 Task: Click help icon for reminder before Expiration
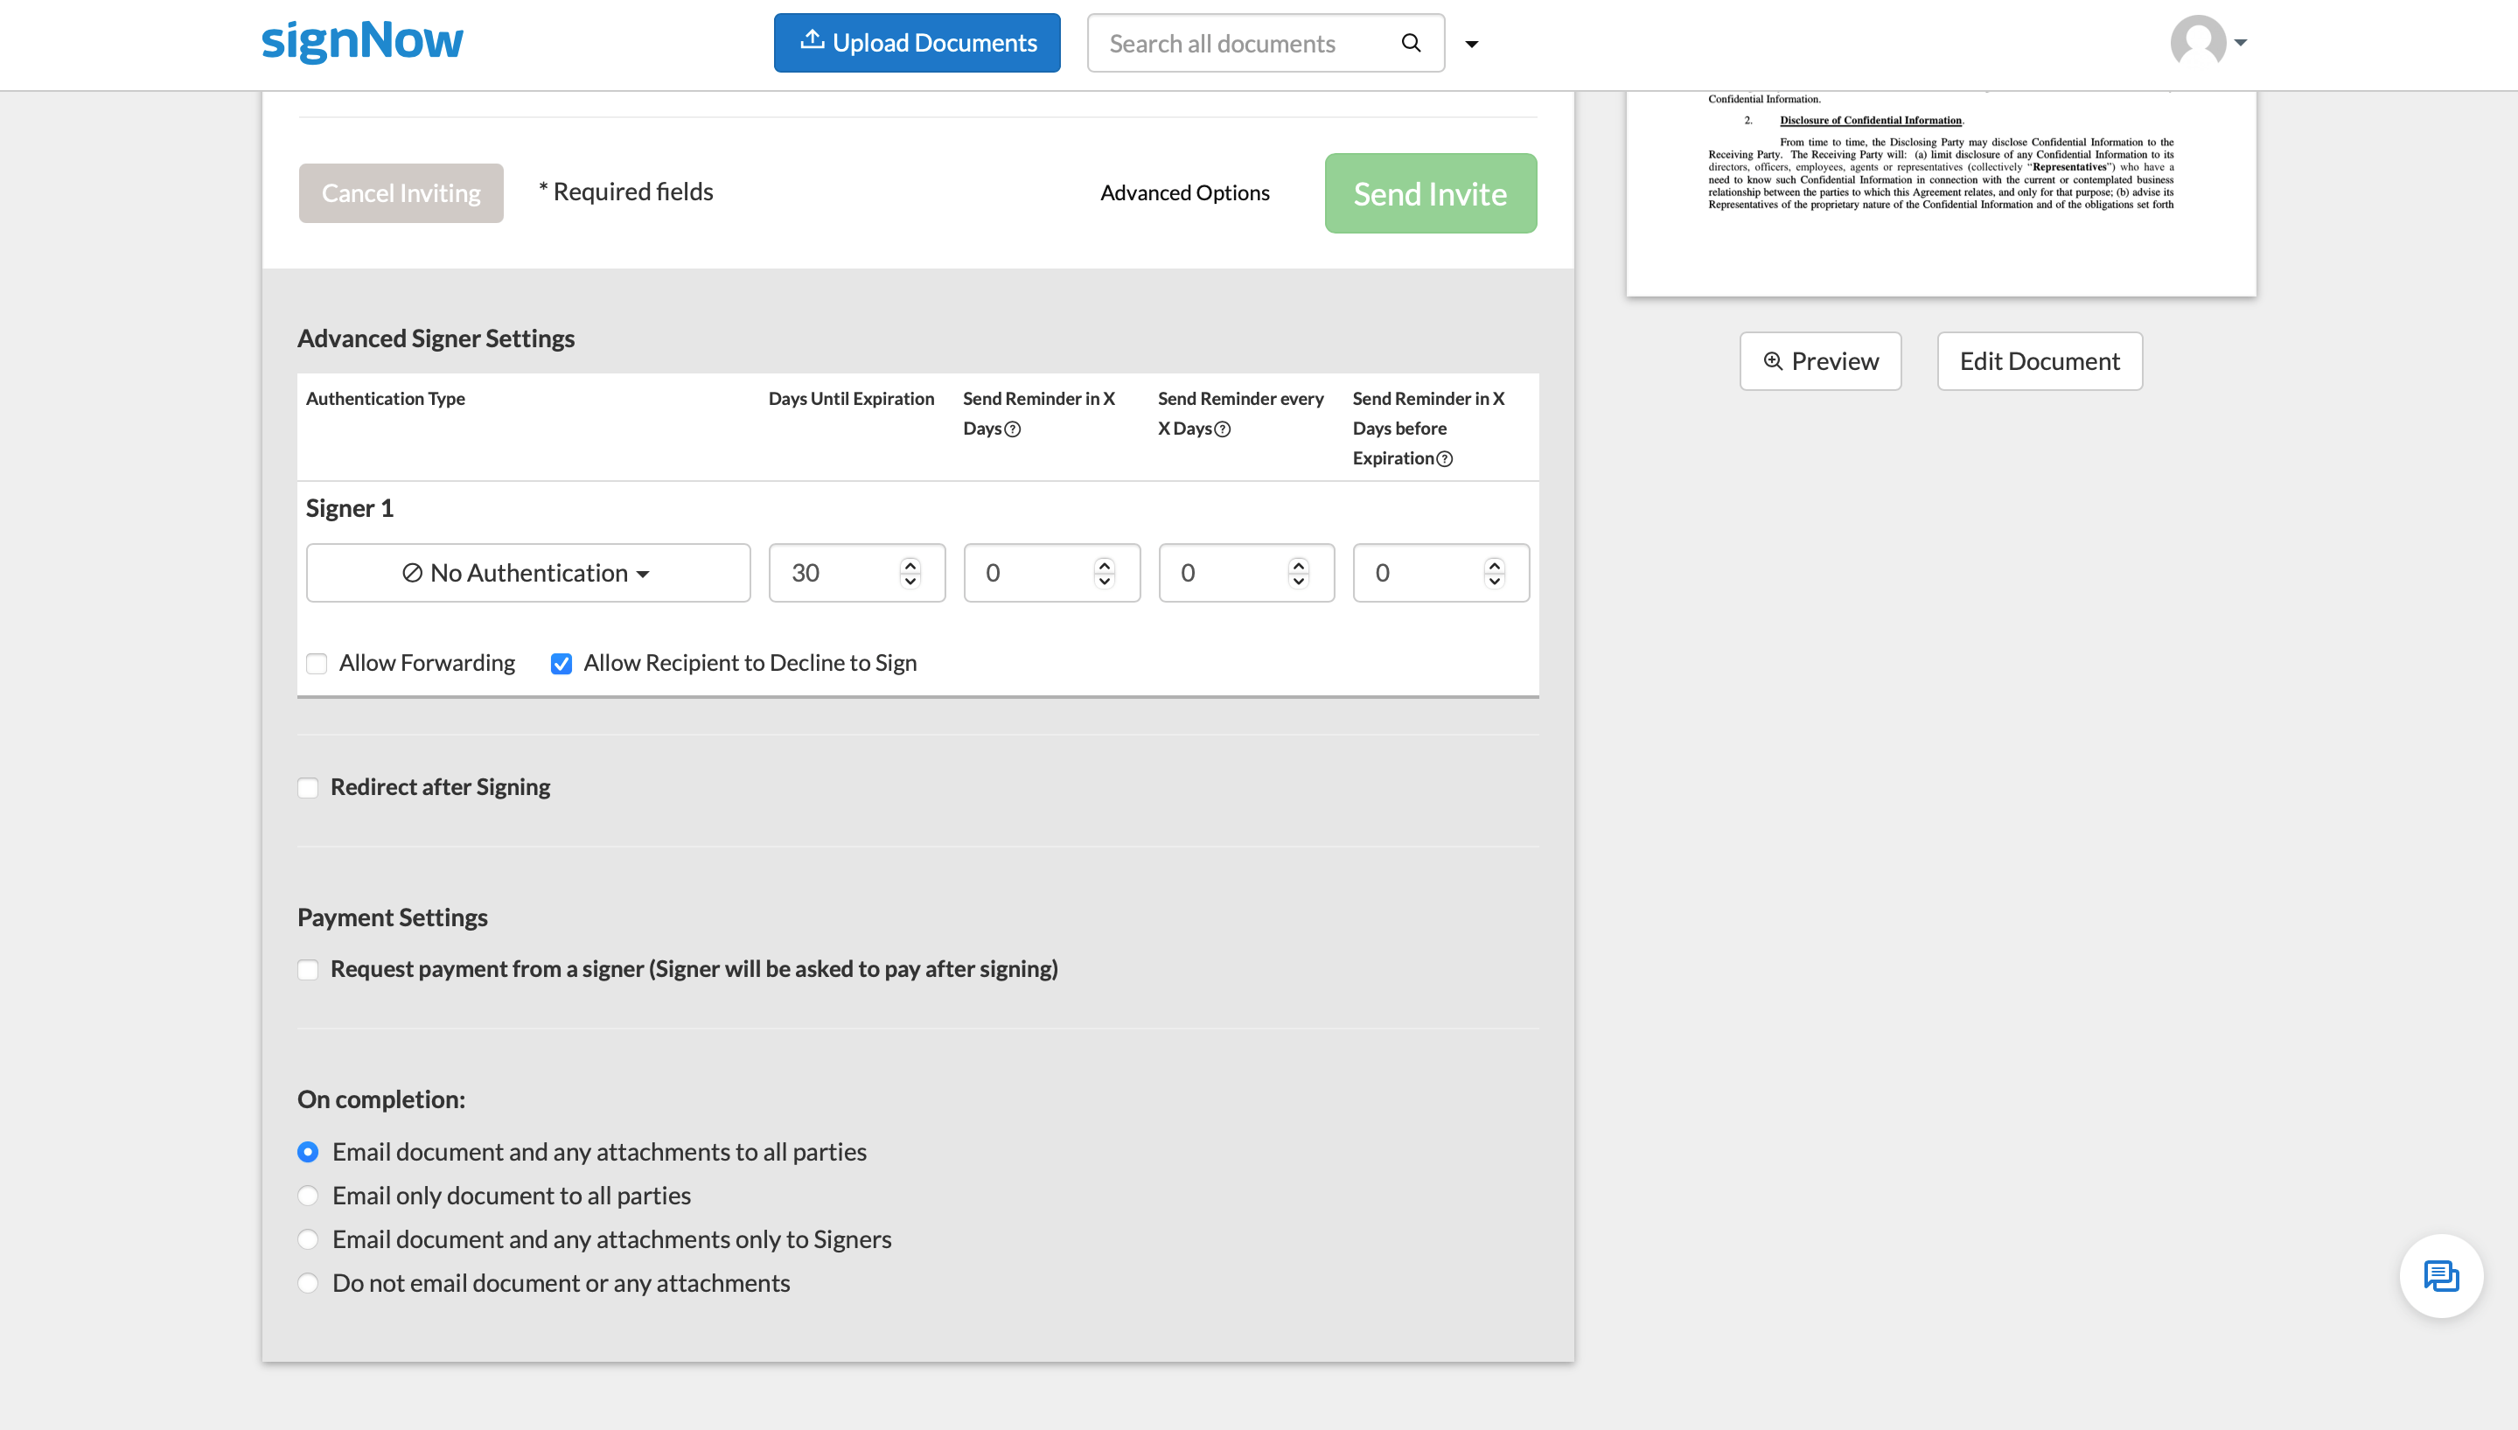pyautogui.click(x=1445, y=458)
